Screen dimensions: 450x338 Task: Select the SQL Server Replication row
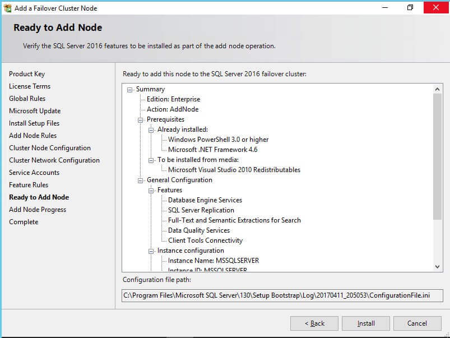click(201, 210)
